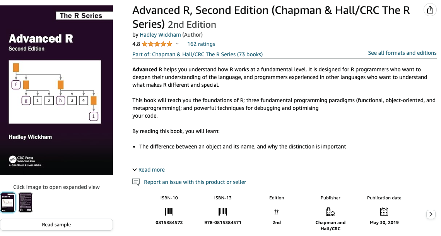Image resolution: width=441 pixels, height=236 pixels.
Task: Select the back cover thumbnail
Action: tap(26, 202)
